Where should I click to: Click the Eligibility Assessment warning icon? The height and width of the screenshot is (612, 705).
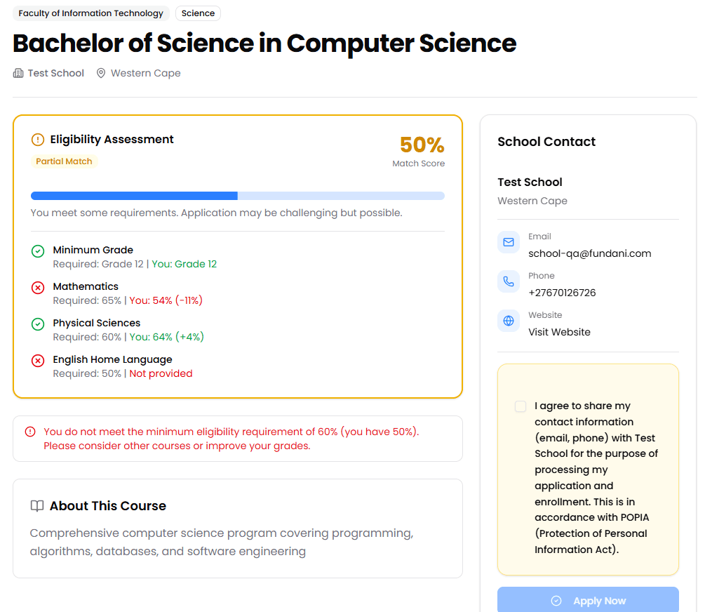click(x=38, y=140)
